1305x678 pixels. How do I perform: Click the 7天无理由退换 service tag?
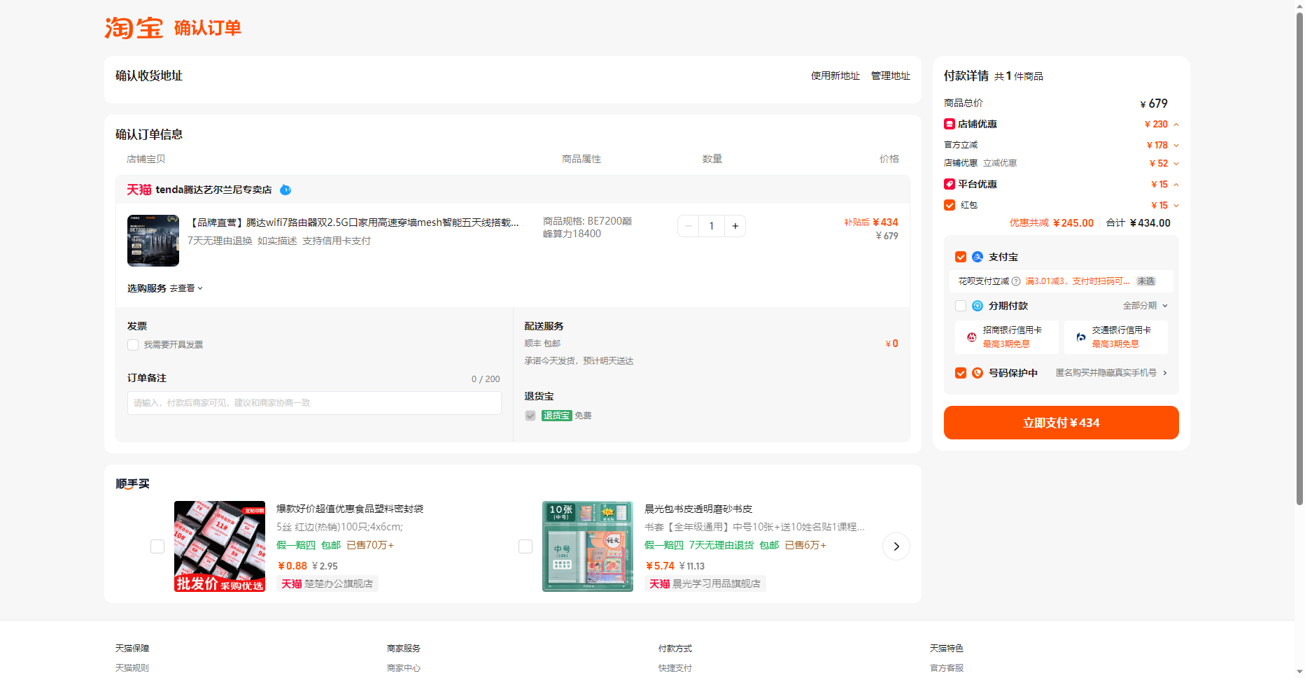pyautogui.click(x=220, y=241)
